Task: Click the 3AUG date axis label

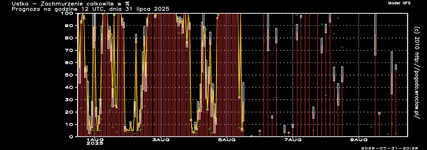Action: coord(161,140)
